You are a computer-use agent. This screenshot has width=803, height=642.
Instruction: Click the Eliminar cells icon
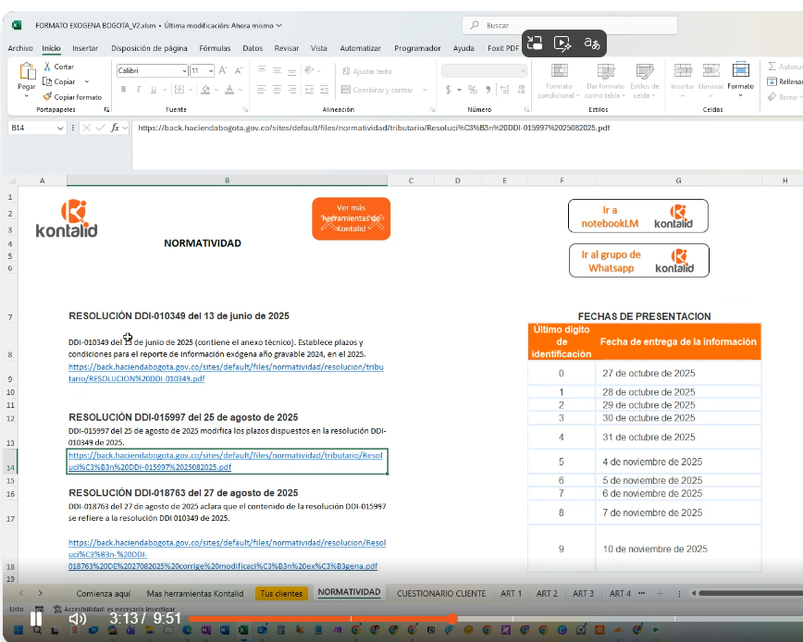click(x=710, y=70)
